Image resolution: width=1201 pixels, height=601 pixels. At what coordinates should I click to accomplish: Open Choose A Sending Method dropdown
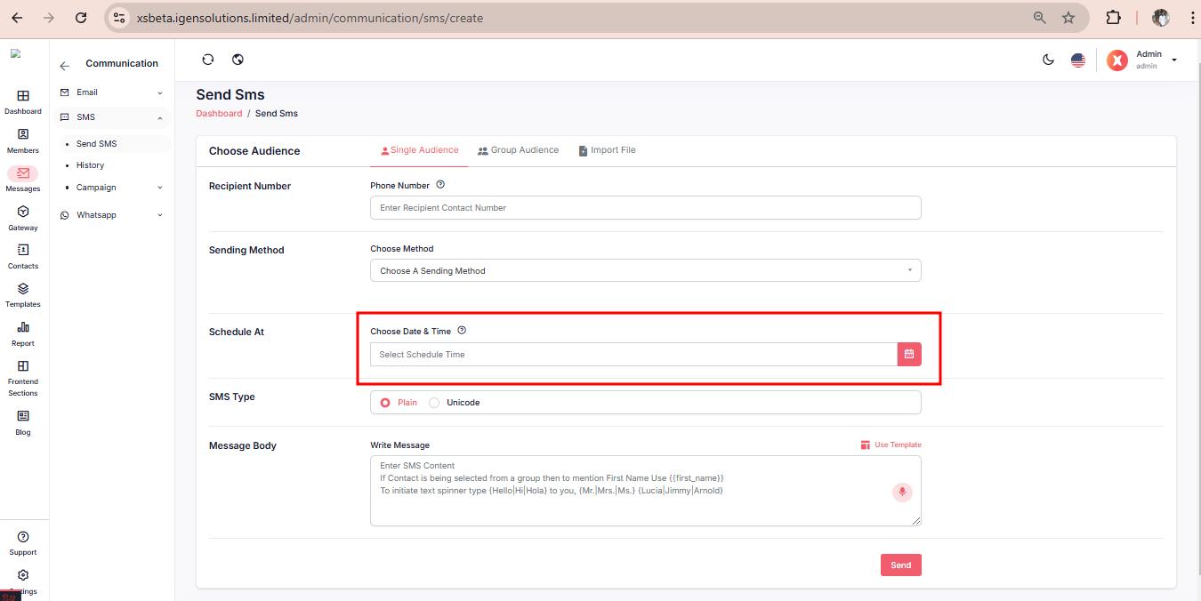coord(645,270)
